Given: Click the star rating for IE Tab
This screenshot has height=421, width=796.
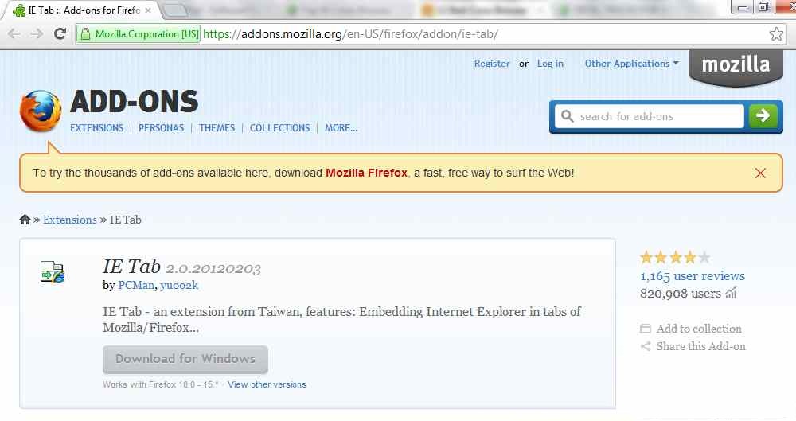Looking at the screenshot, I should [x=675, y=258].
